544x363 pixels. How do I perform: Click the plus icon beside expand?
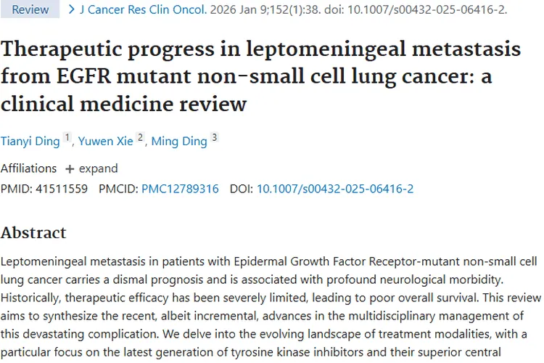[70, 168]
